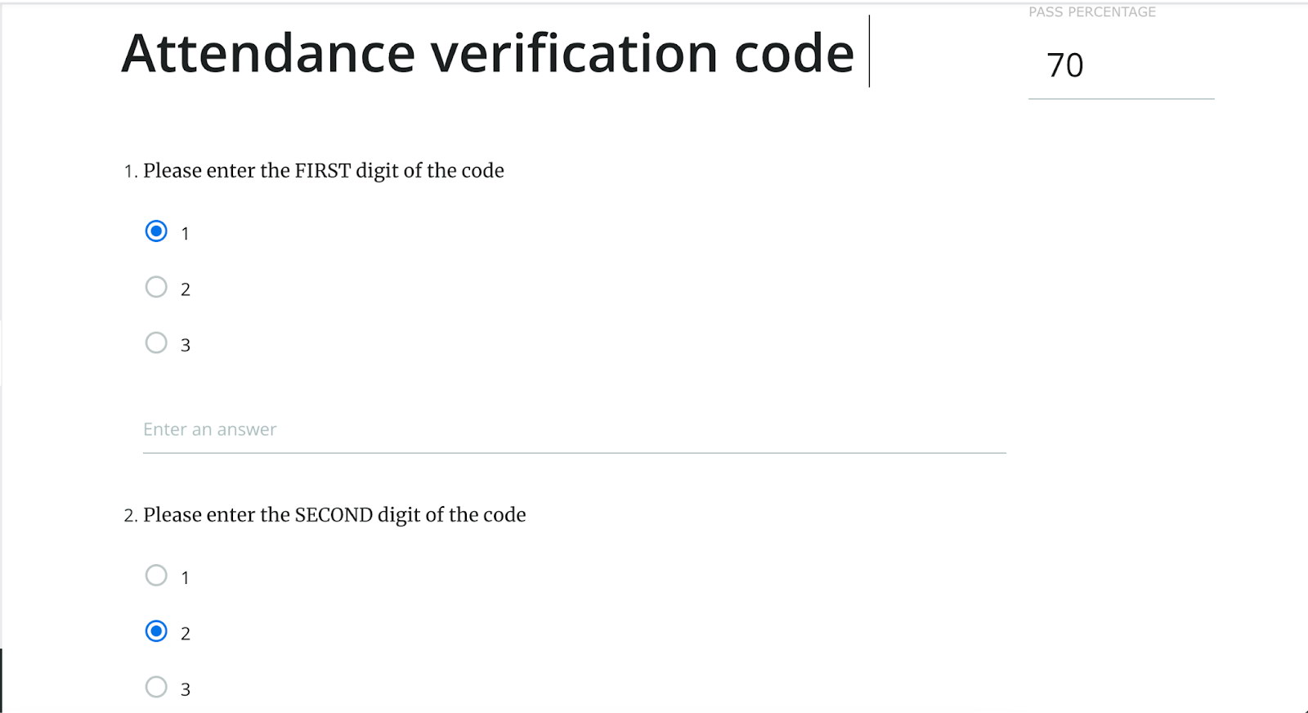Click option label '1' text under FIRST digit question
This screenshot has height=713, width=1308.
[x=186, y=234]
